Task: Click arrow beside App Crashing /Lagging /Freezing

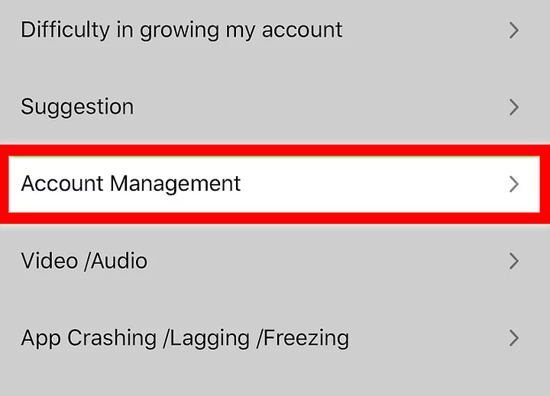Action: [x=514, y=337]
